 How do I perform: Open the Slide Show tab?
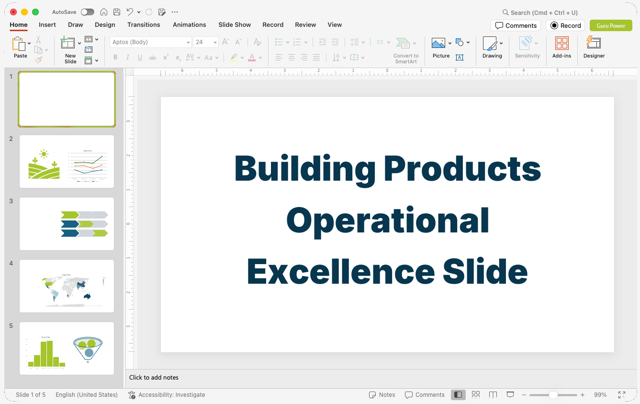(235, 24)
